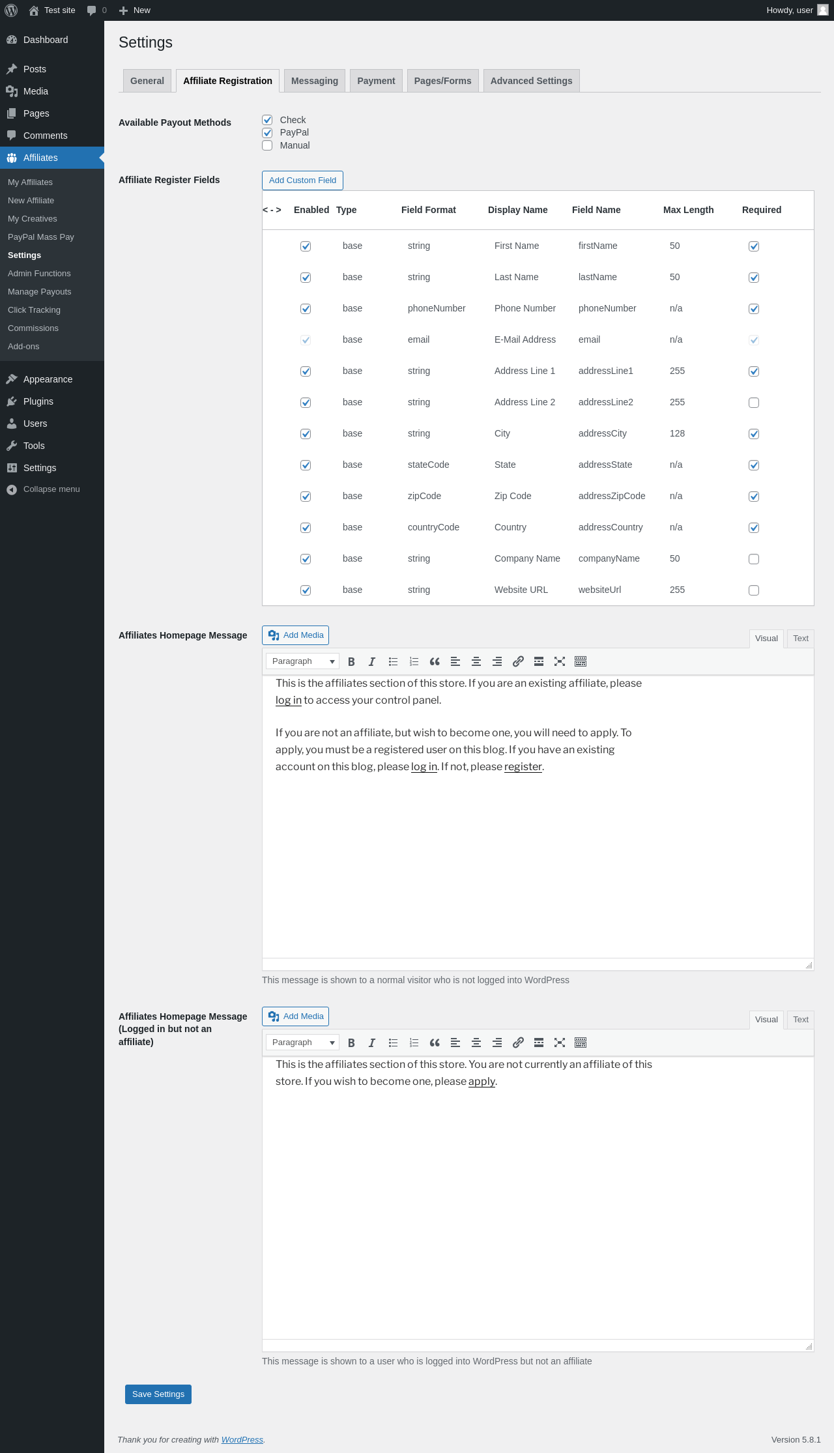Check Required for Address Line 2

[x=754, y=403]
